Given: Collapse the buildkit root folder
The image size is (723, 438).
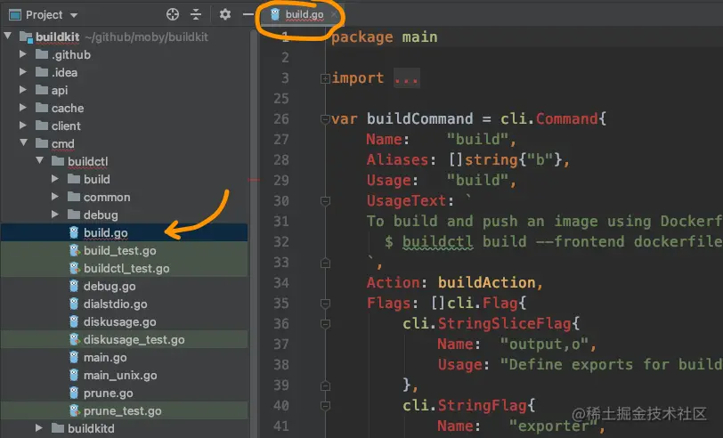Looking at the screenshot, I should (8, 36).
